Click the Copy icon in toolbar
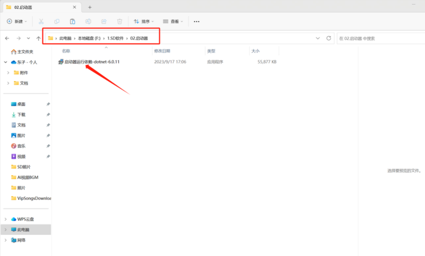The image size is (425, 256). click(57, 21)
